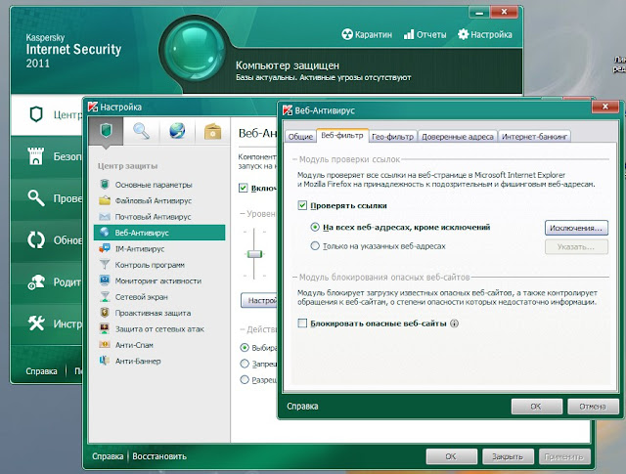Switch to Гео-фильтр tab

coord(393,137)
